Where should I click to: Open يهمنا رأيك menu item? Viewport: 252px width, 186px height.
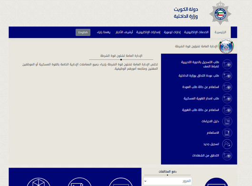(x=104, y=32)
